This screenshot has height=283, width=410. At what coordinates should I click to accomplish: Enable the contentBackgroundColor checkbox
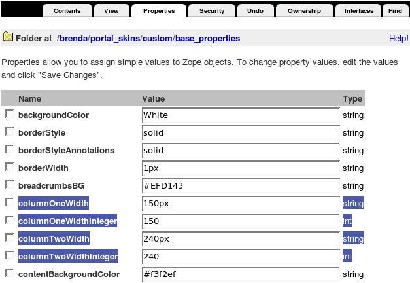coord(9,273)
